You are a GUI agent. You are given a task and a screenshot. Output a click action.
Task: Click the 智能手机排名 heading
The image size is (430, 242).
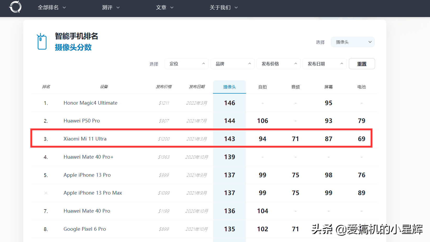pos(76,36)
